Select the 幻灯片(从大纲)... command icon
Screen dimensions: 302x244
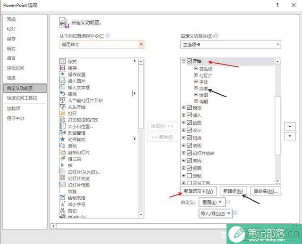[62, 172]
